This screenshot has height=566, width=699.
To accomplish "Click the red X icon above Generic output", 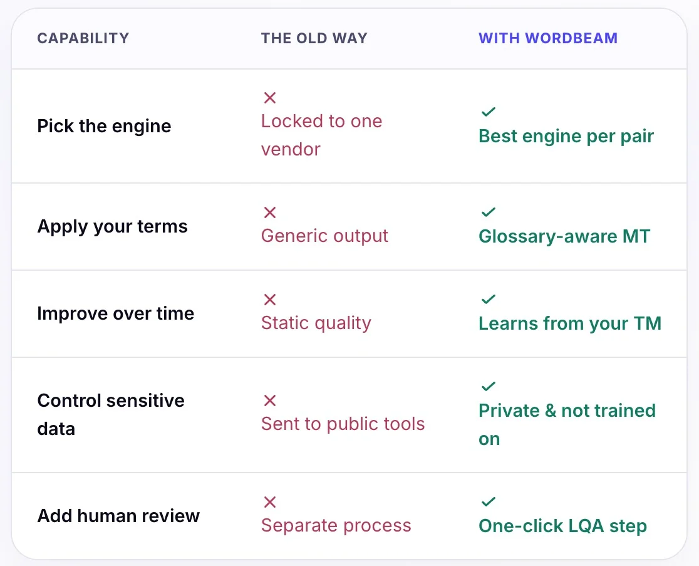I will (270, 212).
